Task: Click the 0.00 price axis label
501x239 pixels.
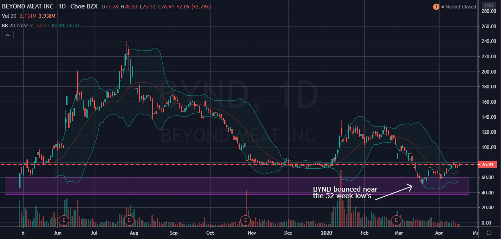Action: pyautogui.click(x=487, y=223)
